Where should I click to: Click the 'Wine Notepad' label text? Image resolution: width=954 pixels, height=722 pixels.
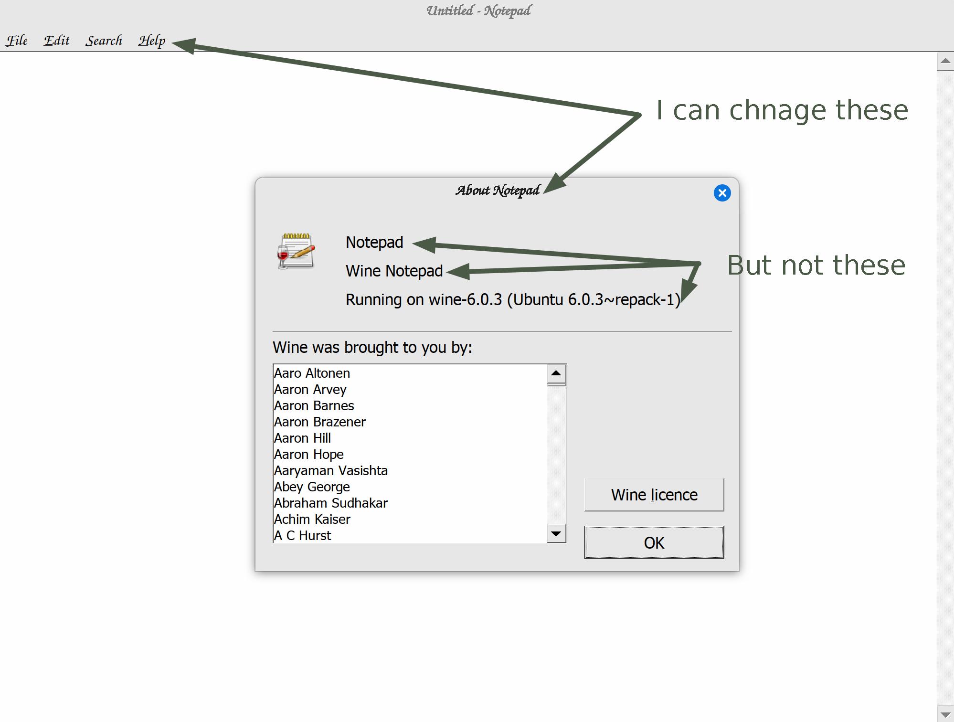[394, 271]
